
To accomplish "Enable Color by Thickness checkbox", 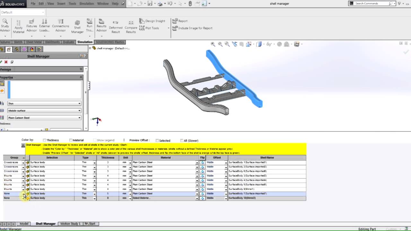I will coord(44,140).
